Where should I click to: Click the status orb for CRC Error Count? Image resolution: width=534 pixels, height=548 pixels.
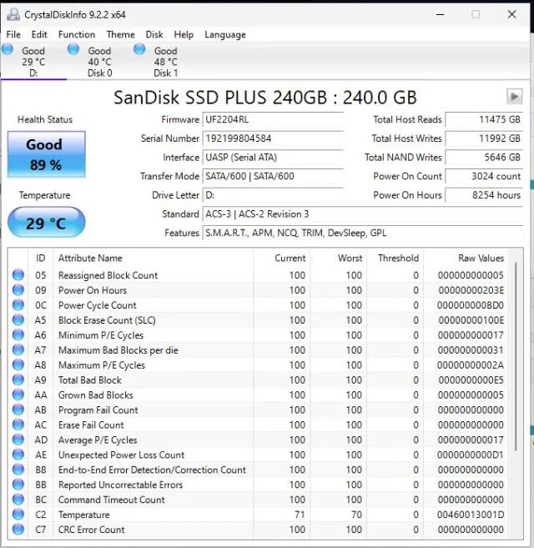(18, 529)
